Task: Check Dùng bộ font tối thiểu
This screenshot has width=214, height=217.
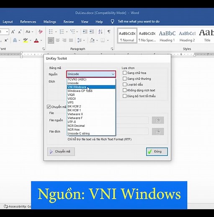Action: point(124,96)
